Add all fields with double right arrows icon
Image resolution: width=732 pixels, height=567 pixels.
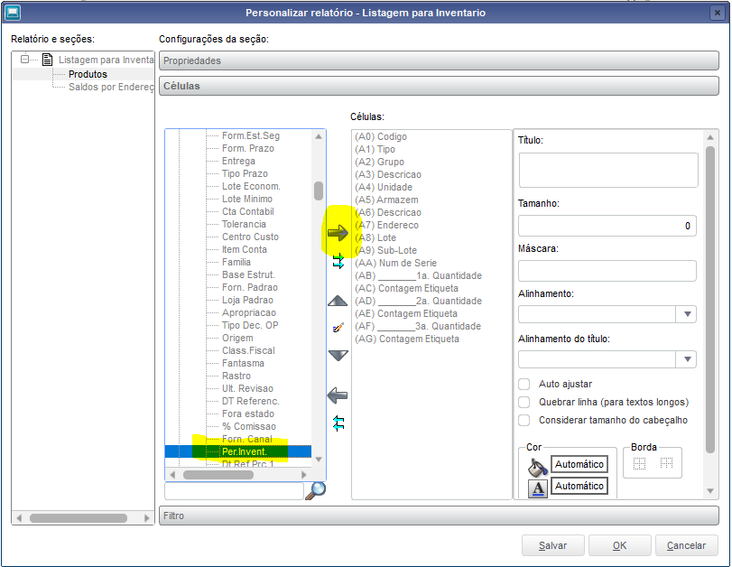click(338, 261)
